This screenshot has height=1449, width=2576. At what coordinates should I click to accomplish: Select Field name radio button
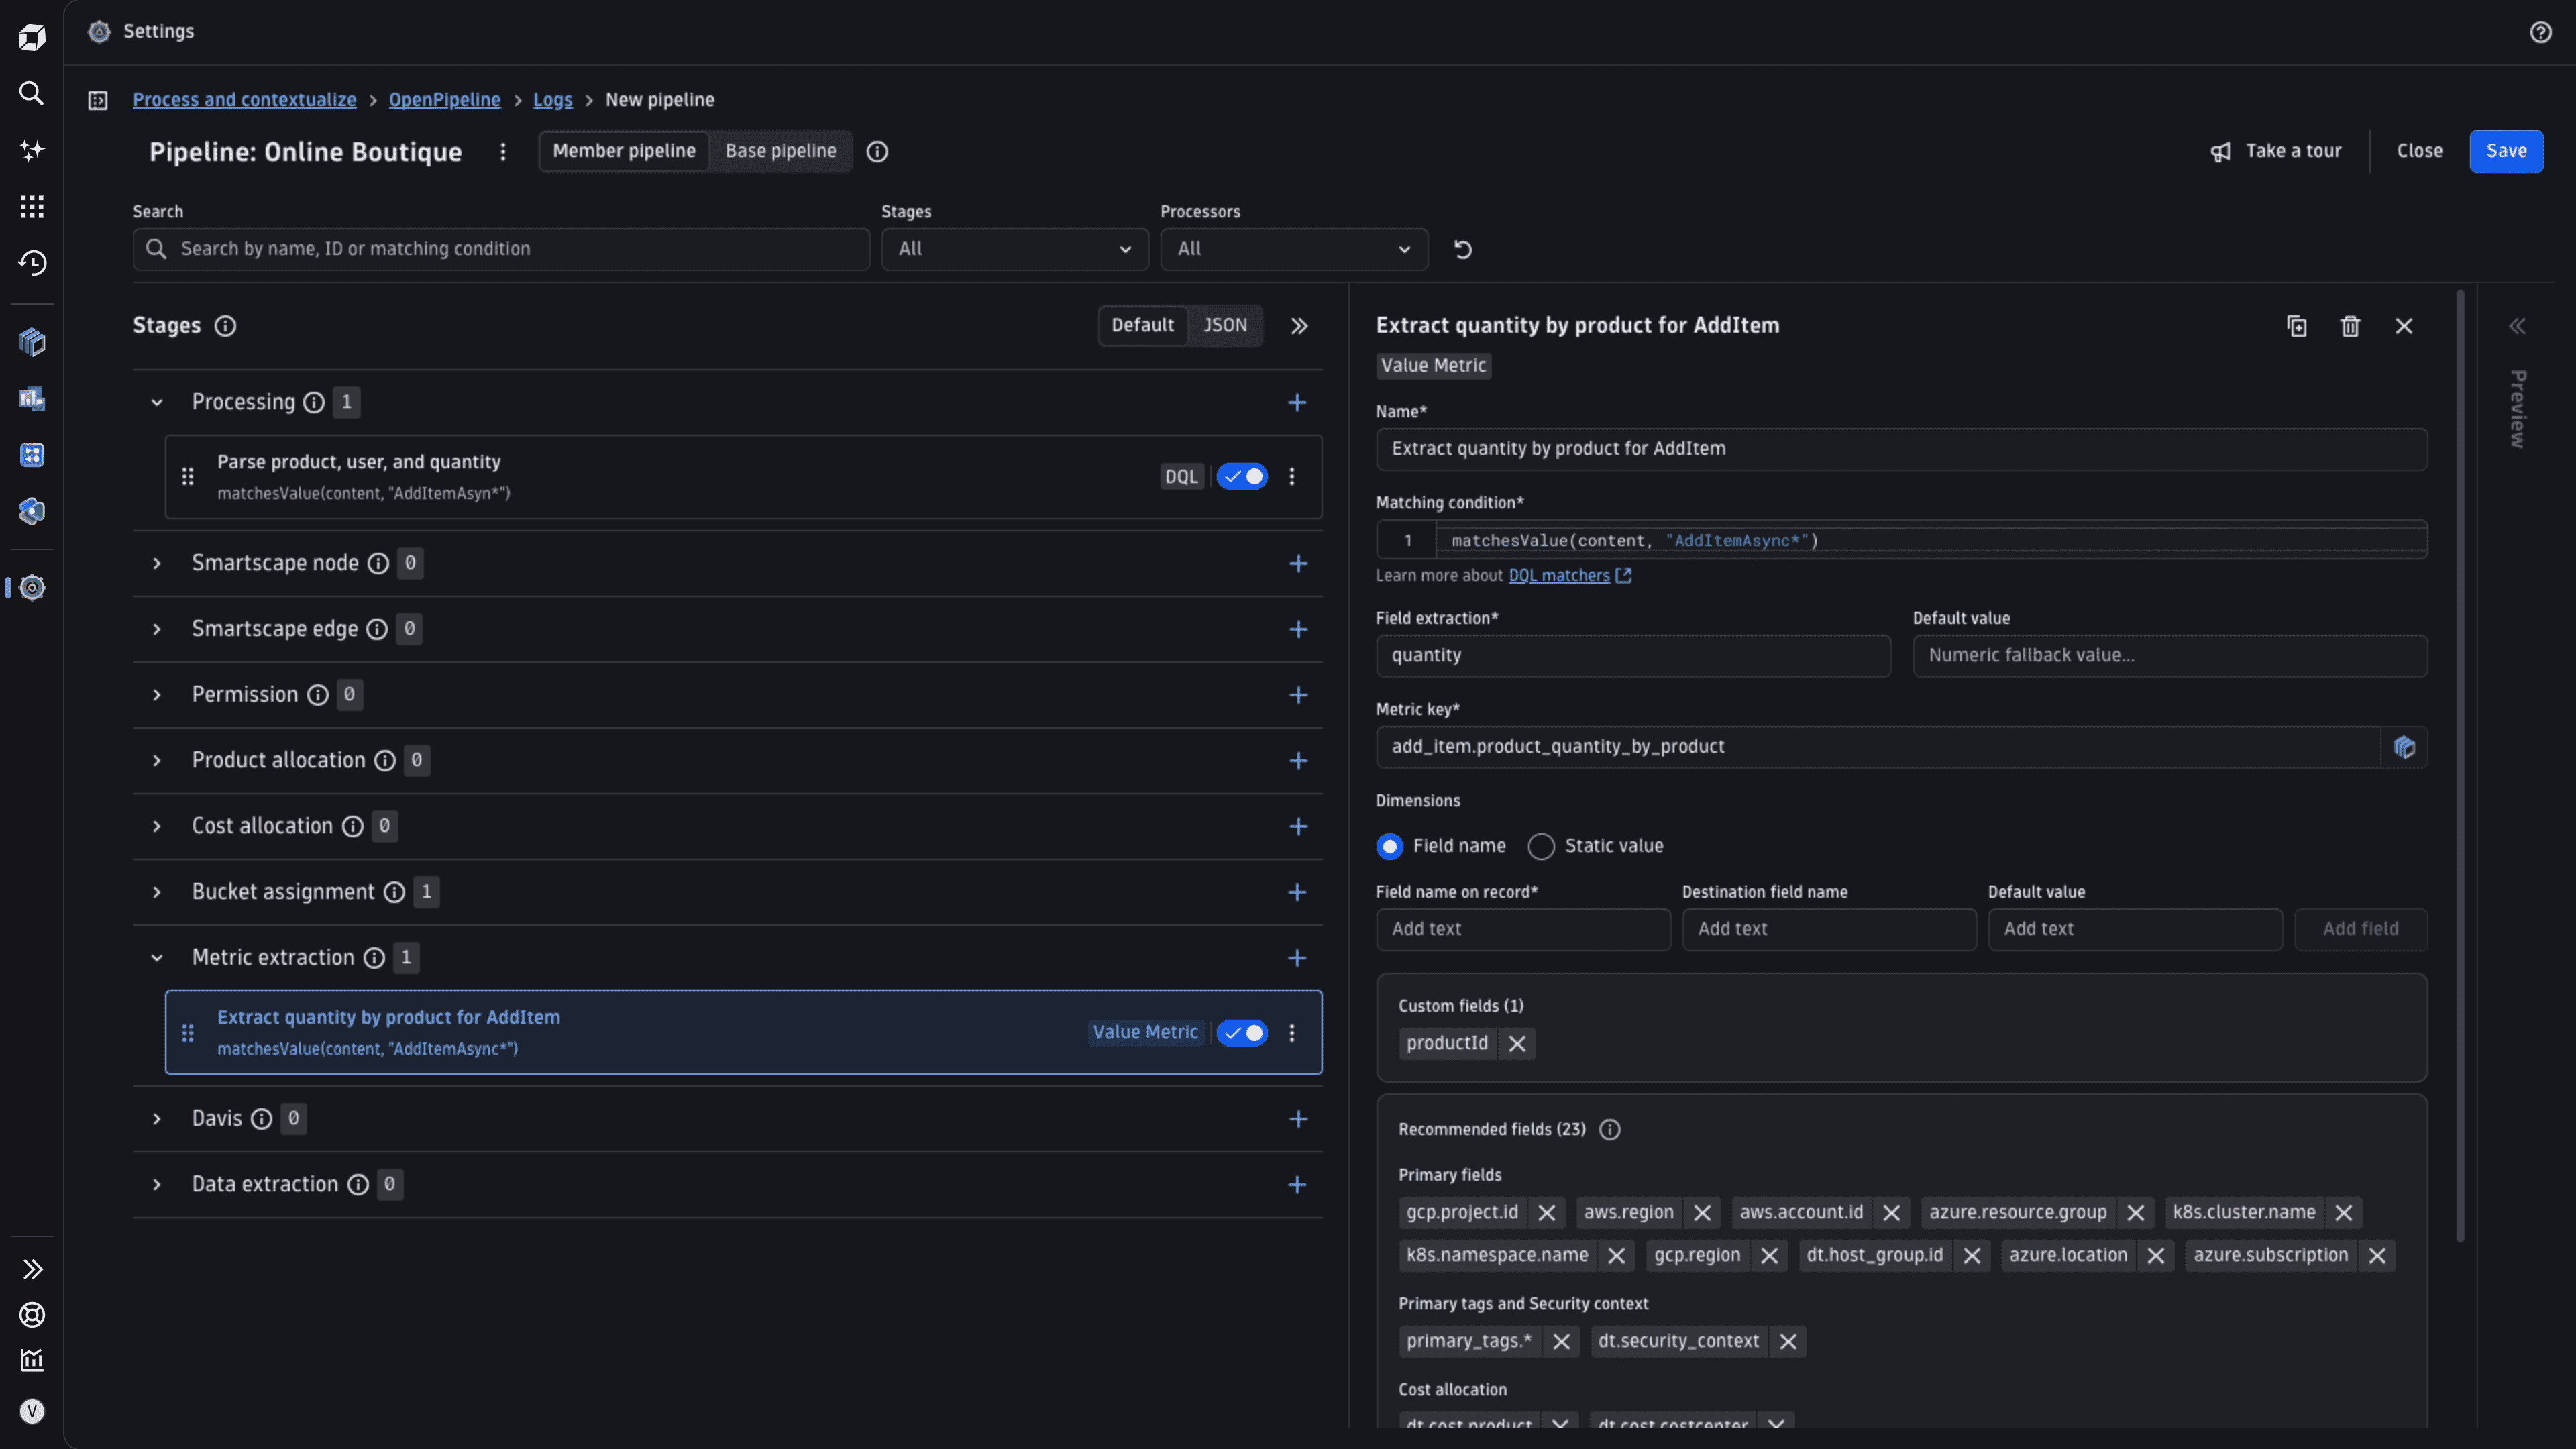pos(1389,846)
